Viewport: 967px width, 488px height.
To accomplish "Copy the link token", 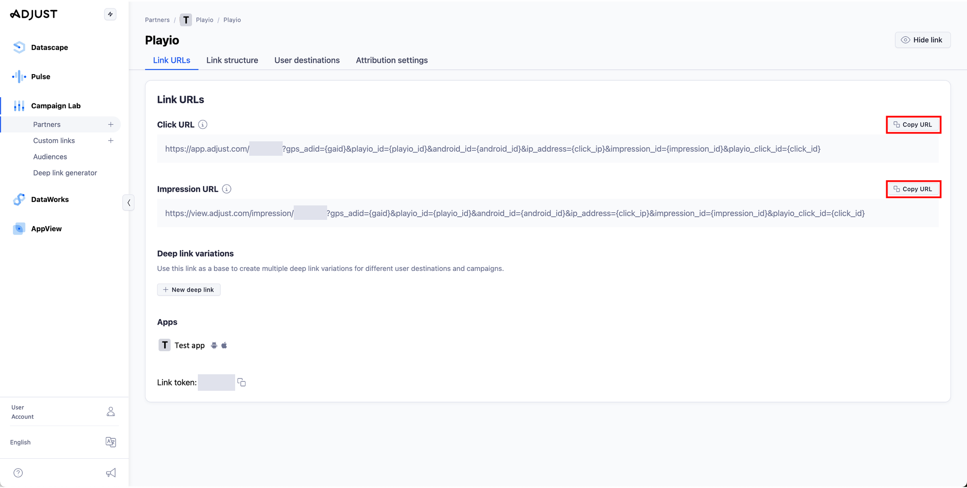I will click(241, 382).
